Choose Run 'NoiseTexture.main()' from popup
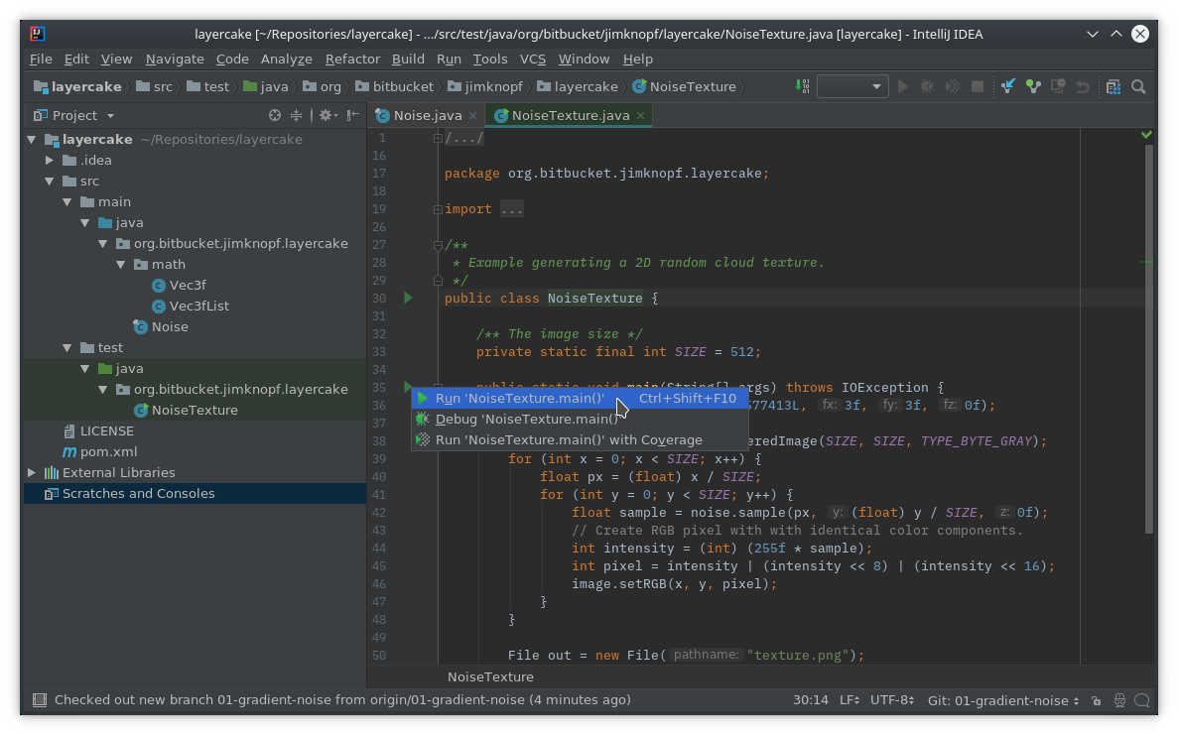 pyautogui.click(x=580, y=398)
